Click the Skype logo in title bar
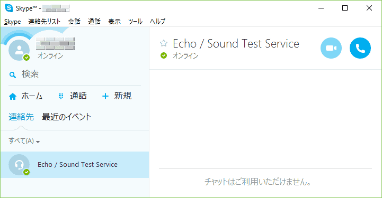This screenshot has height=198, width=382. pos(9,8)
